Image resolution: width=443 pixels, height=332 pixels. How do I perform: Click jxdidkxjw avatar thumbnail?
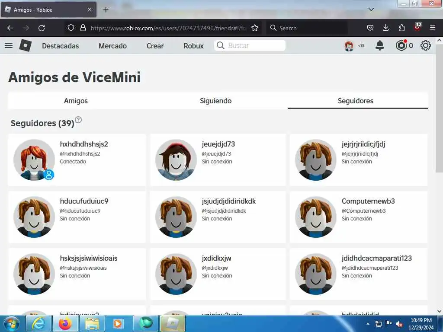pyautogui.click(x=176, y=274)
